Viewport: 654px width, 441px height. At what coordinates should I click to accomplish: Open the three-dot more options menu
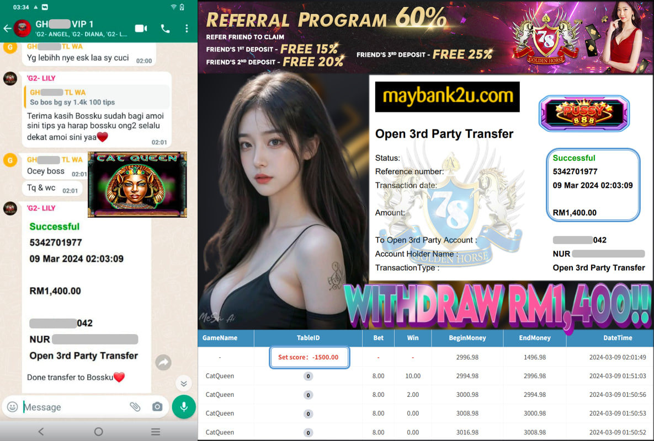(x=187, y=28)
